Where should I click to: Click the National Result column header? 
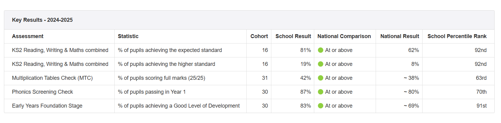coord(399,36)
